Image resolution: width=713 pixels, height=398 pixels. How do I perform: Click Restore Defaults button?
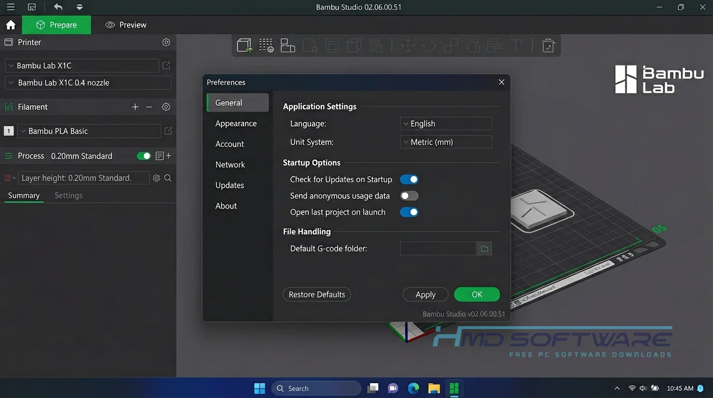(x=317, y=294)
